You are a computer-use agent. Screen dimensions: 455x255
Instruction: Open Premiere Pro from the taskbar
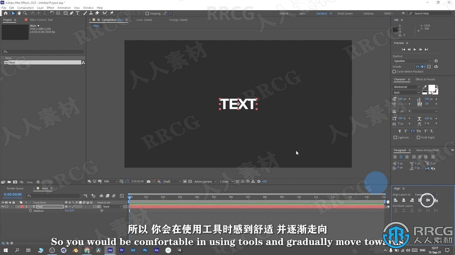coord(122,250)
